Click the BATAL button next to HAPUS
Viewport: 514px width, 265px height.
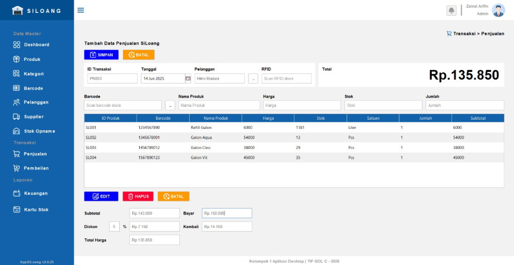tap(173, 196)
